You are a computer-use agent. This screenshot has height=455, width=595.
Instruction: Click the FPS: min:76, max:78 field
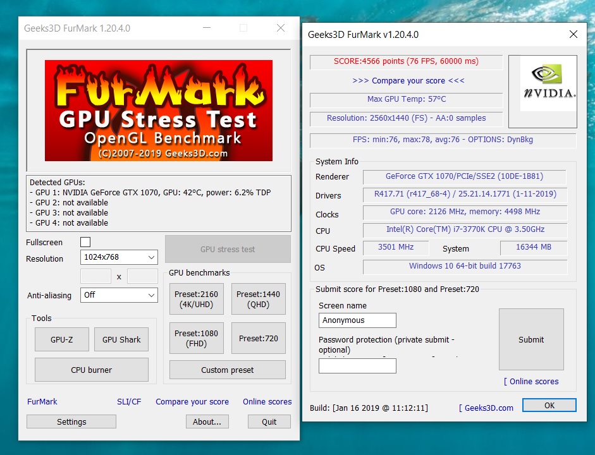click(x=443, y=140)
